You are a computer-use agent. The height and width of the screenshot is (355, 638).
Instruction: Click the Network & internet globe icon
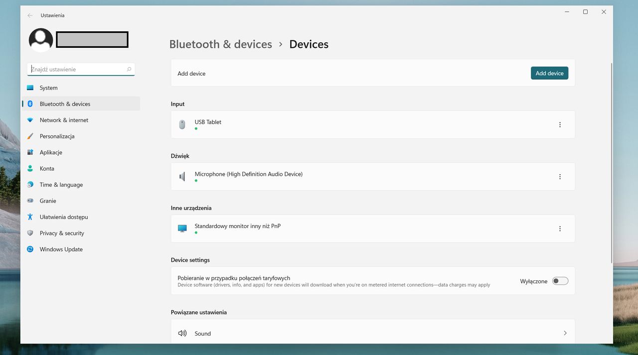pos(30,120)
